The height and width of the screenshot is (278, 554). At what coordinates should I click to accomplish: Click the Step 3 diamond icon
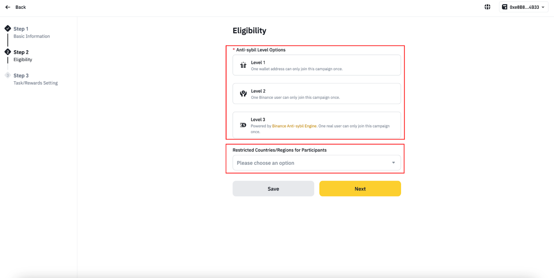pyautogui.click(x=8, y=75)
